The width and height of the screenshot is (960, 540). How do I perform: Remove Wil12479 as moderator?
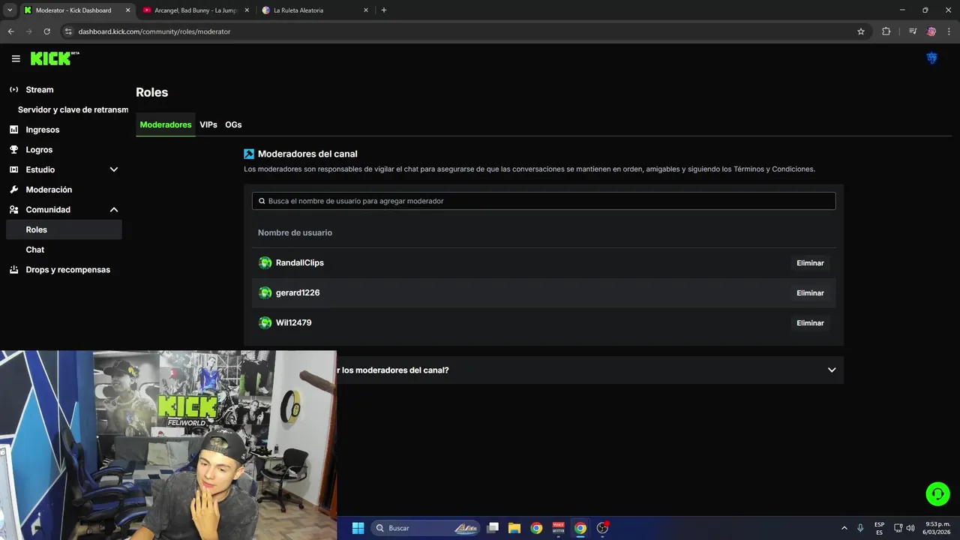click(810, 323)
